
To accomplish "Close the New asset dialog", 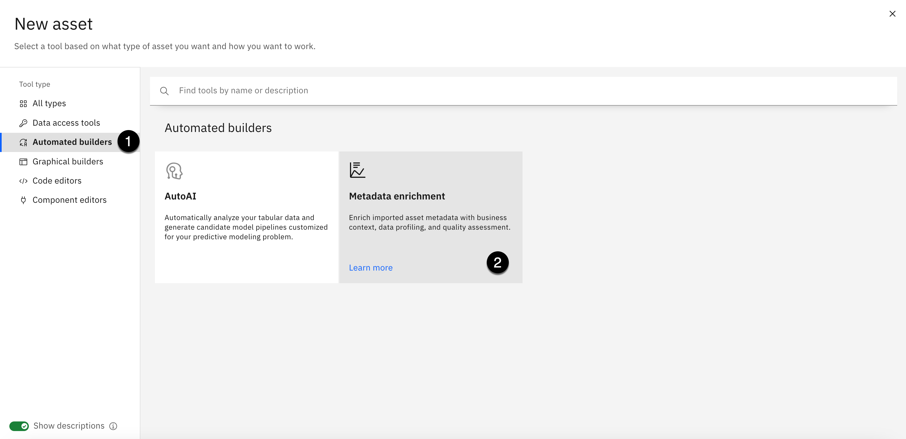I will 892,14.
